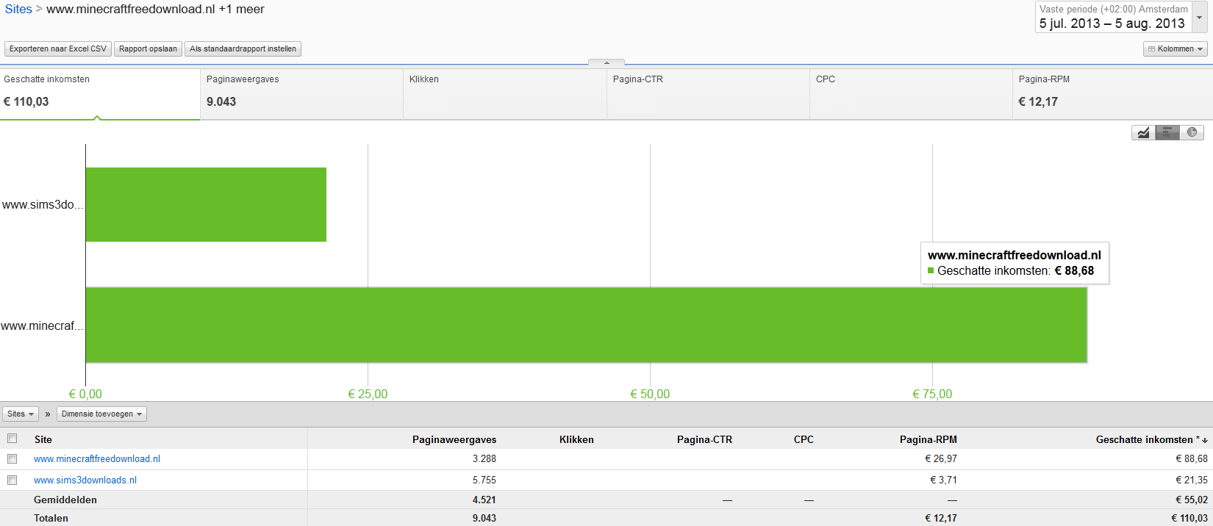The height and width of the screenshot is (526, 1213).
Task: Click Exporteren naar Excel CSV button
Action: [x=57, y=49]
